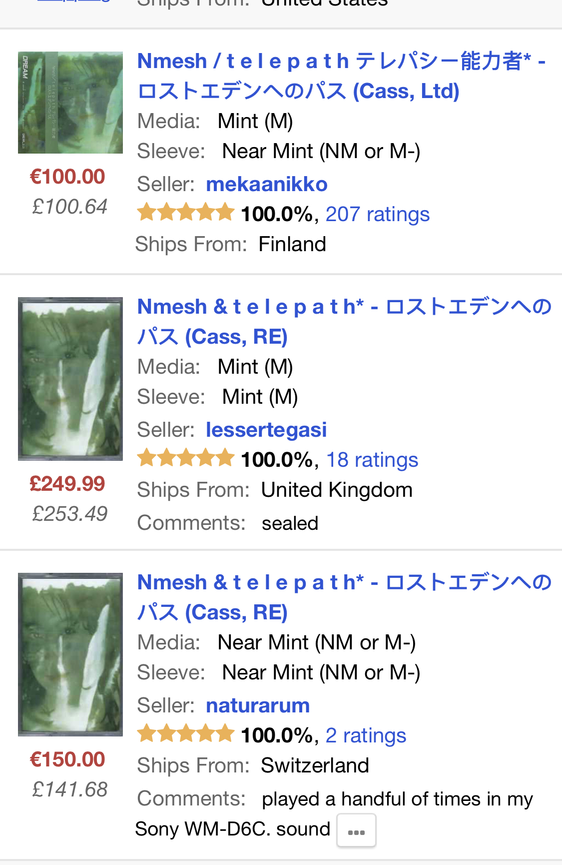Click the €100.00 price
562x865 pixels.
tap(67, 177)
